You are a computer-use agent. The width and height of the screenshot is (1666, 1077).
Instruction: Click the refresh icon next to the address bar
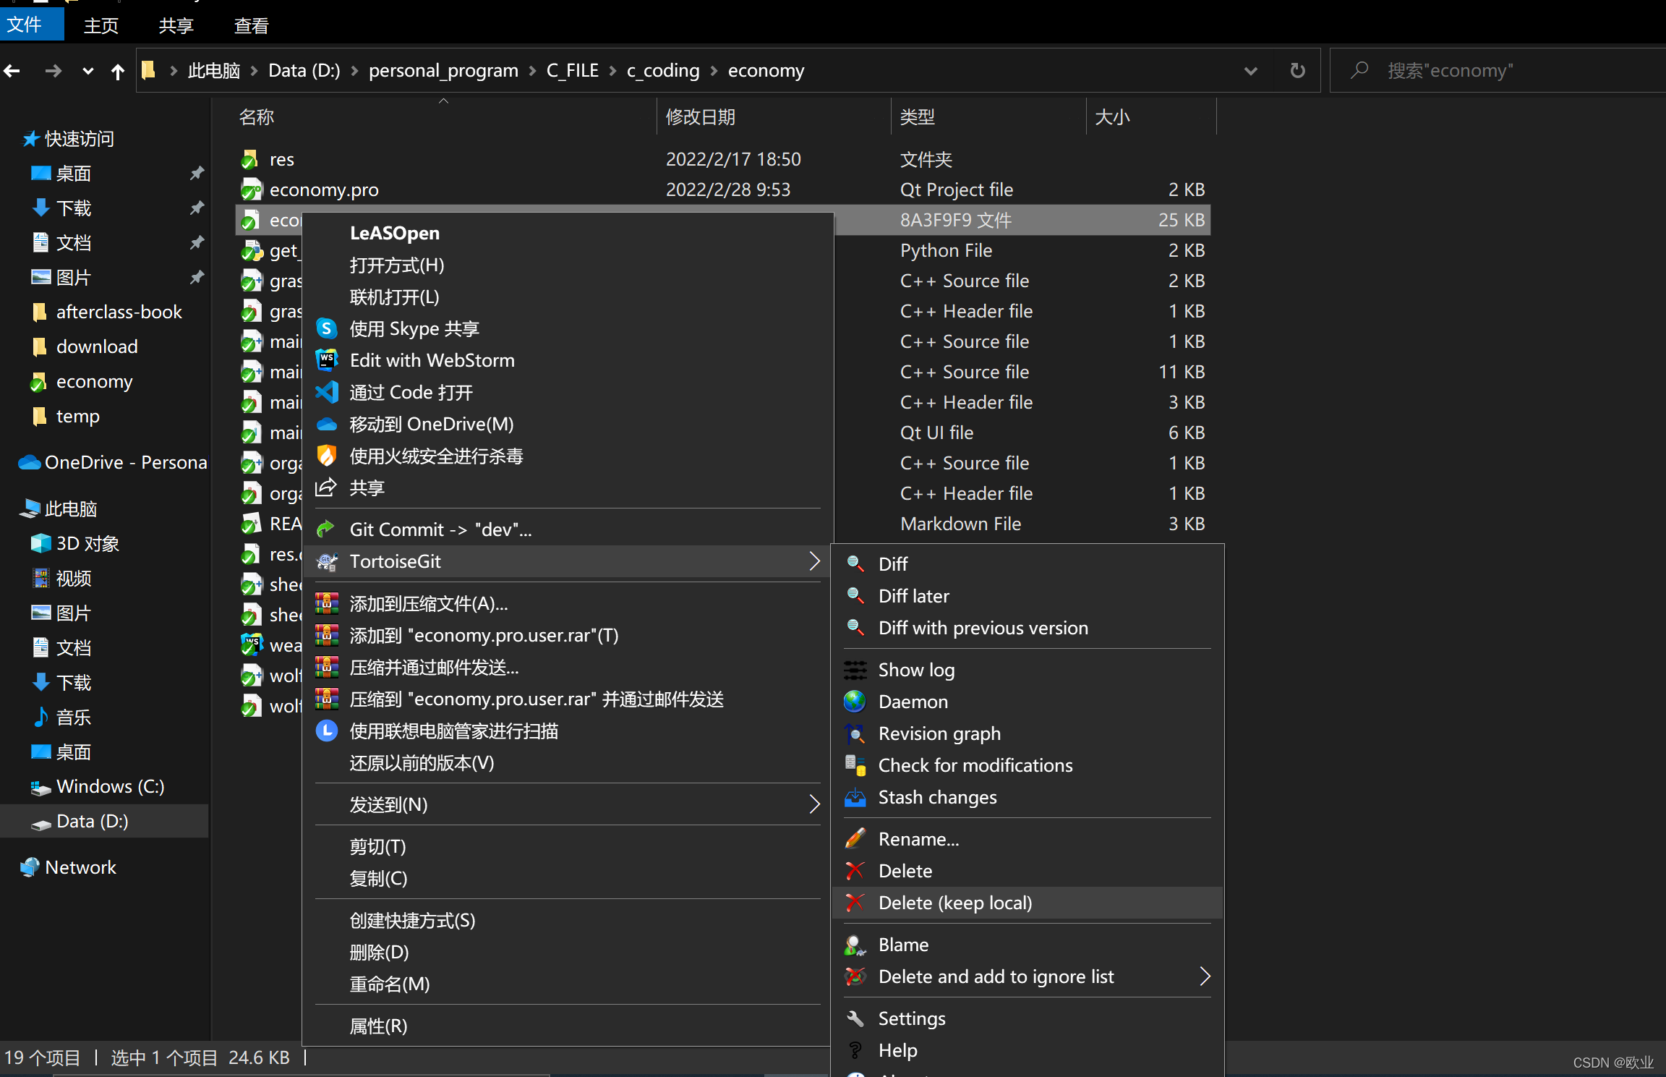(x=1298, y=71)
